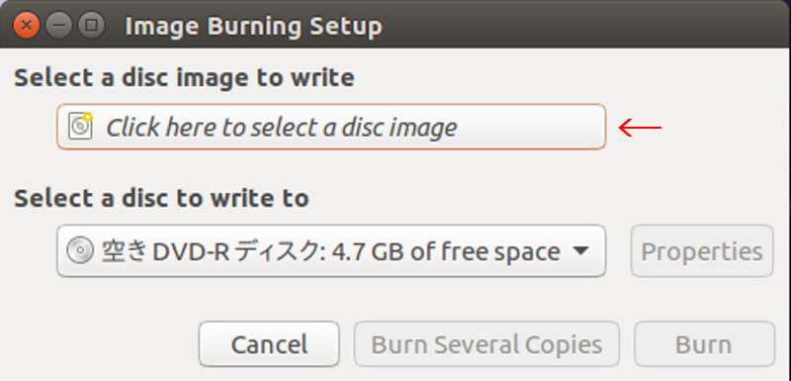791x381 pixels.
Task: Minimize the Image Burning Setup dialog
Action: click(59, 25)
